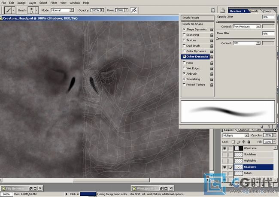The image size is (279, 197).
Task: Click the Flow Jitter 0% field
Action: [269, 33]
